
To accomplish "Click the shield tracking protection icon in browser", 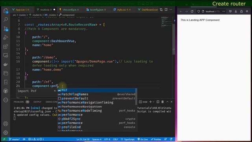I will (x=198, y=11).
